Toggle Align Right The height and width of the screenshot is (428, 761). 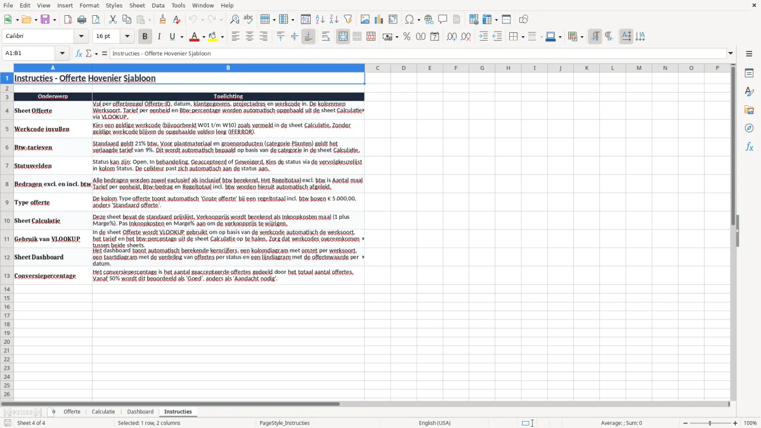point(263,37)
